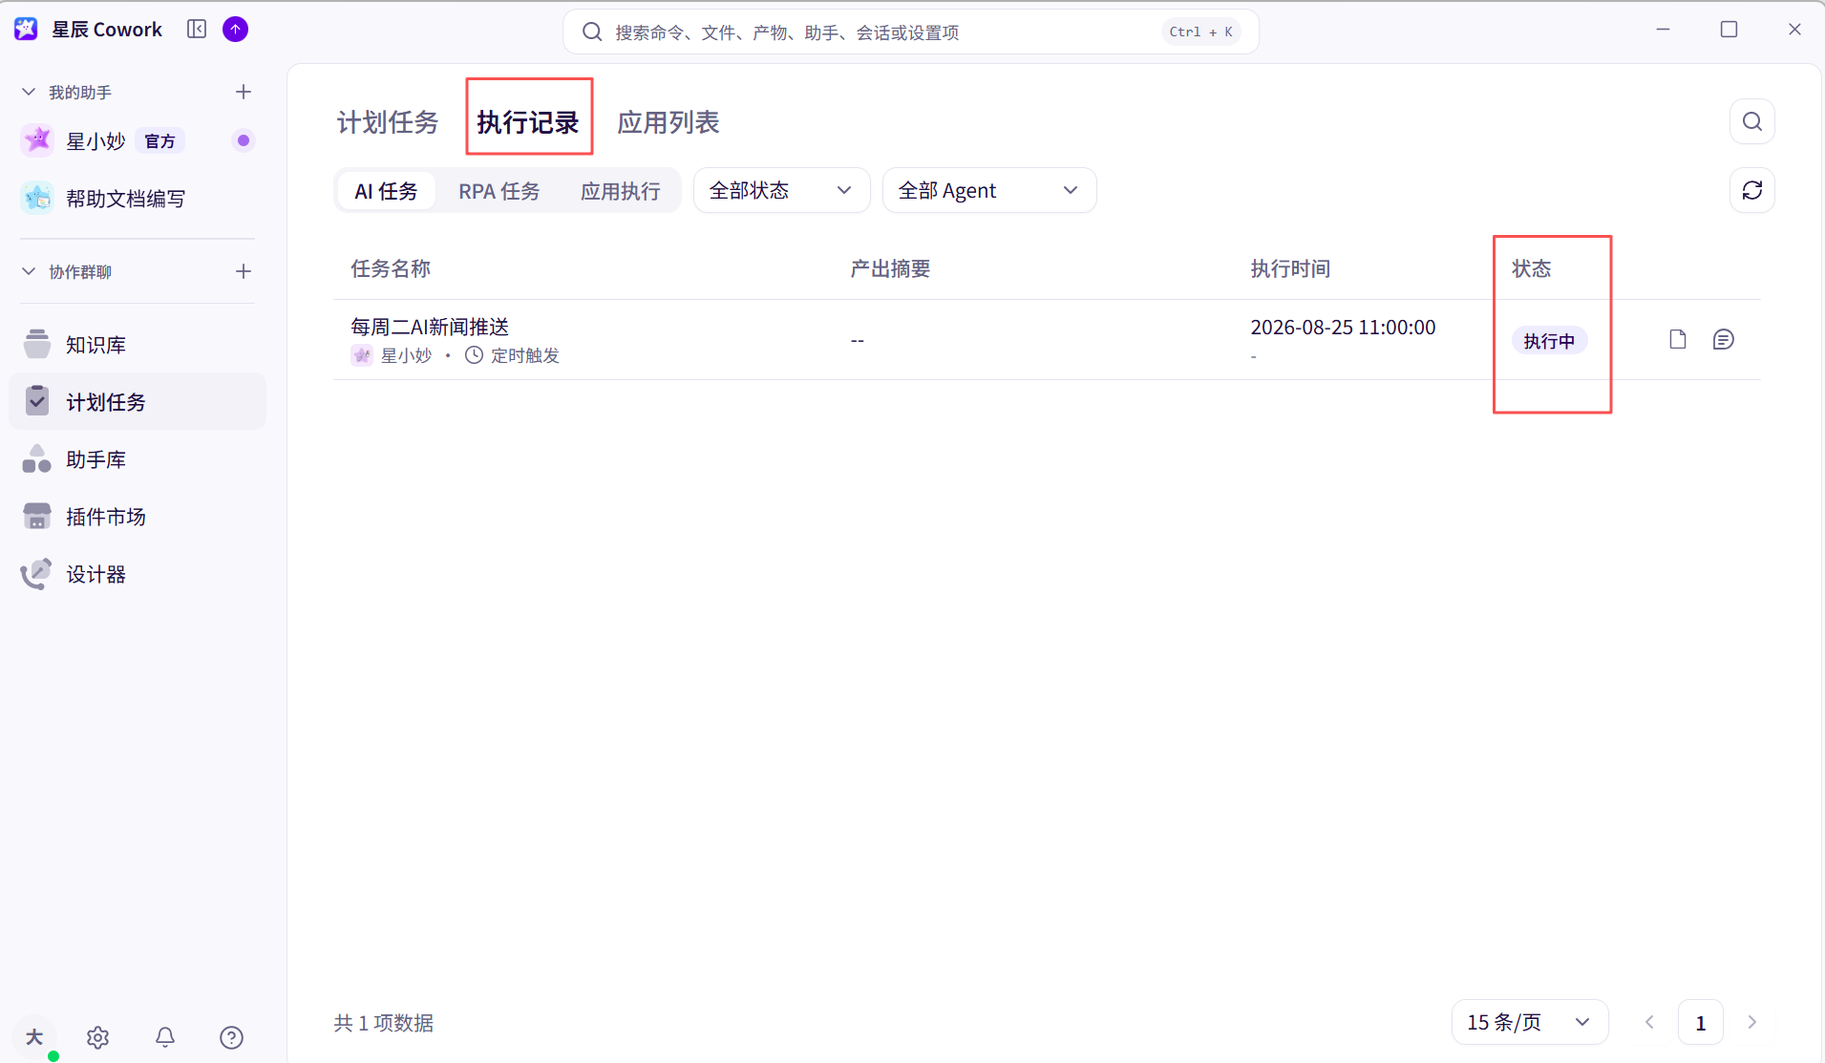Open 帮助文档编写 assistant
The height and width of the screenshot is (1063, 1825).
click(138, 199)
